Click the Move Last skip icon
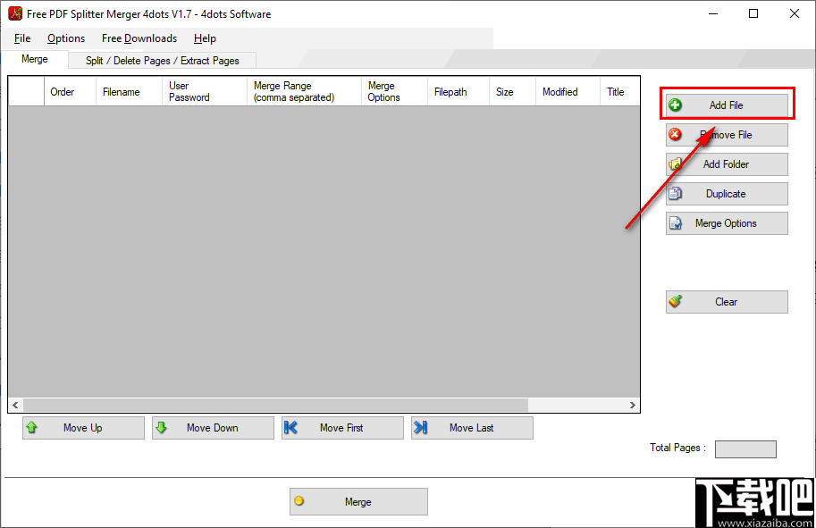Image resolution: width=816 pixels, height=528 pixels. tap(421, 427)
